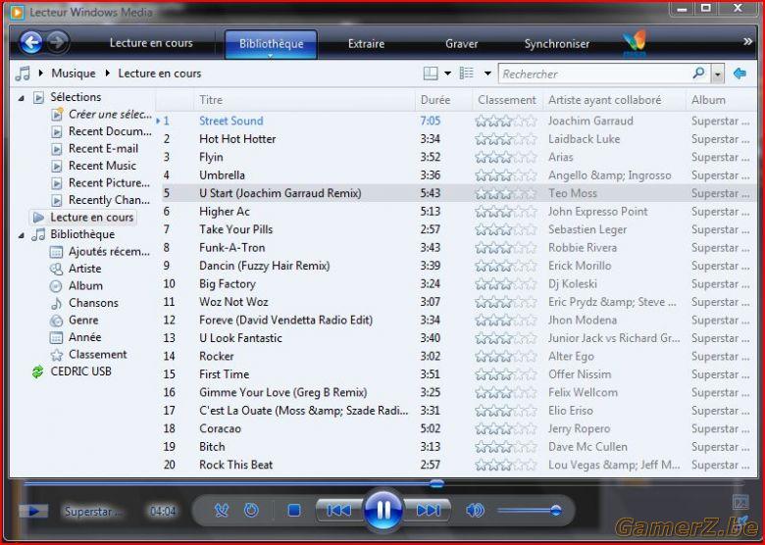
Task: Expand the Lecture en cours breadcrumb arrow
Action: tap(107, 74)
